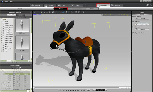This screenshot has width=153, height=92.
Task: Launch the BVH Converter
Action: 142,29
